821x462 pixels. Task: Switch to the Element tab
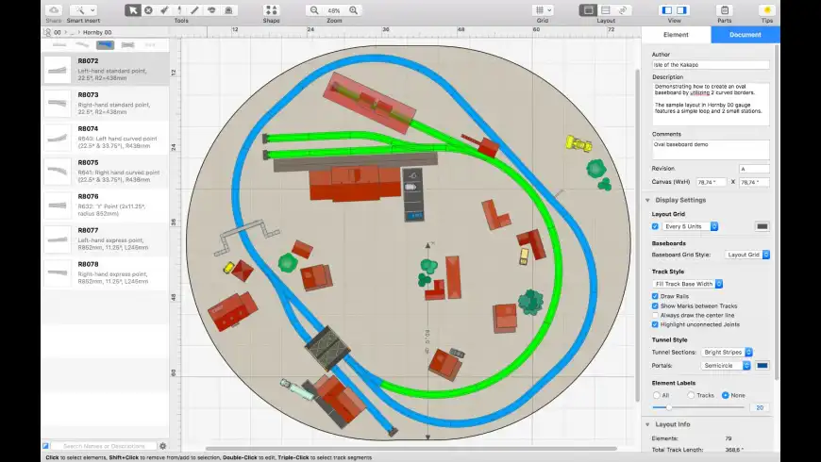[x=676, y=35]
